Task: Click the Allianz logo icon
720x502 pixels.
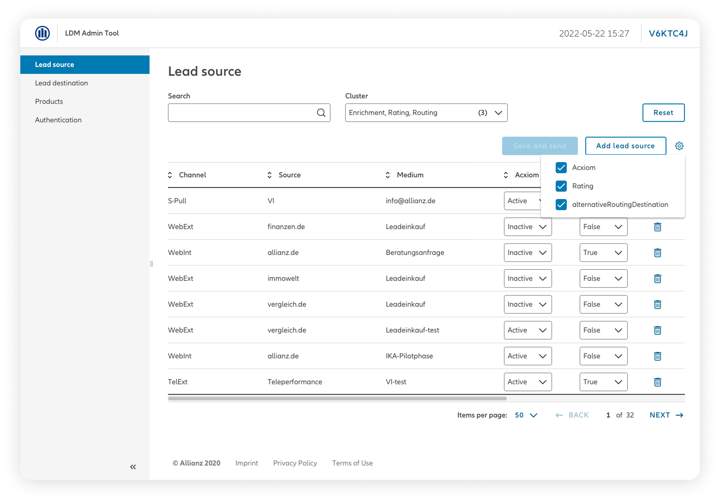Action: tap(42, 33)
